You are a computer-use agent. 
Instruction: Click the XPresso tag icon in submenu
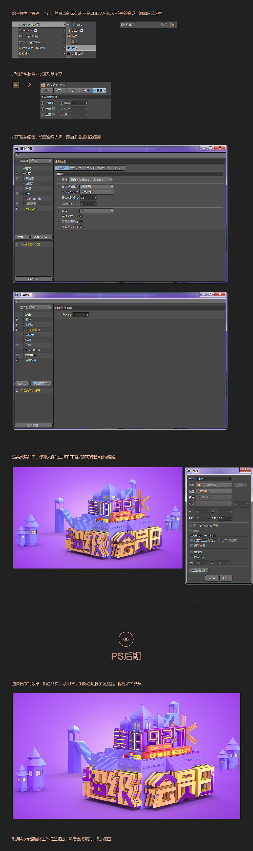pyautogui.click(x=69, y=25)
